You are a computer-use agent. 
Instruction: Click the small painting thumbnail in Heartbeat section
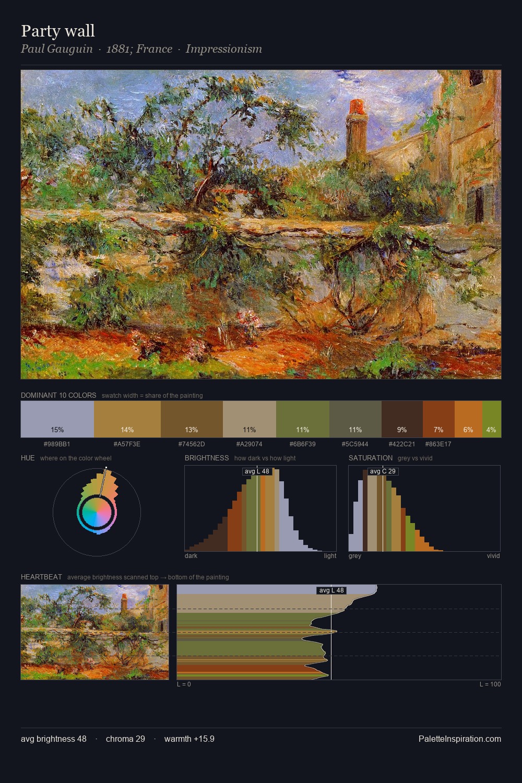coord(94,632)
